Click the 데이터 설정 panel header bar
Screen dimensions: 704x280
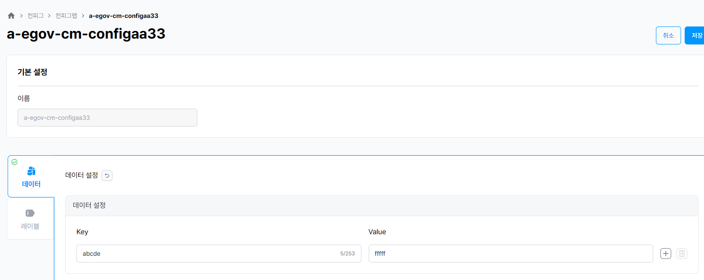pyautogui.click(x=381, y=206)
